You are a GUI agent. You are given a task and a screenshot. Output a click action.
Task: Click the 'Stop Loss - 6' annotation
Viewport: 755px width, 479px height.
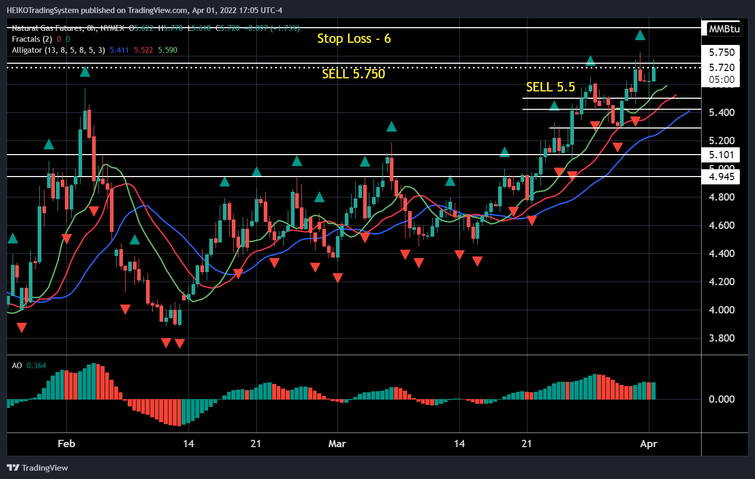354,39
